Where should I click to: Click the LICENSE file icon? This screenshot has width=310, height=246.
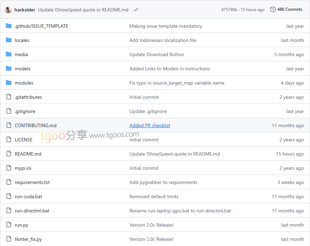coord(9,140)
